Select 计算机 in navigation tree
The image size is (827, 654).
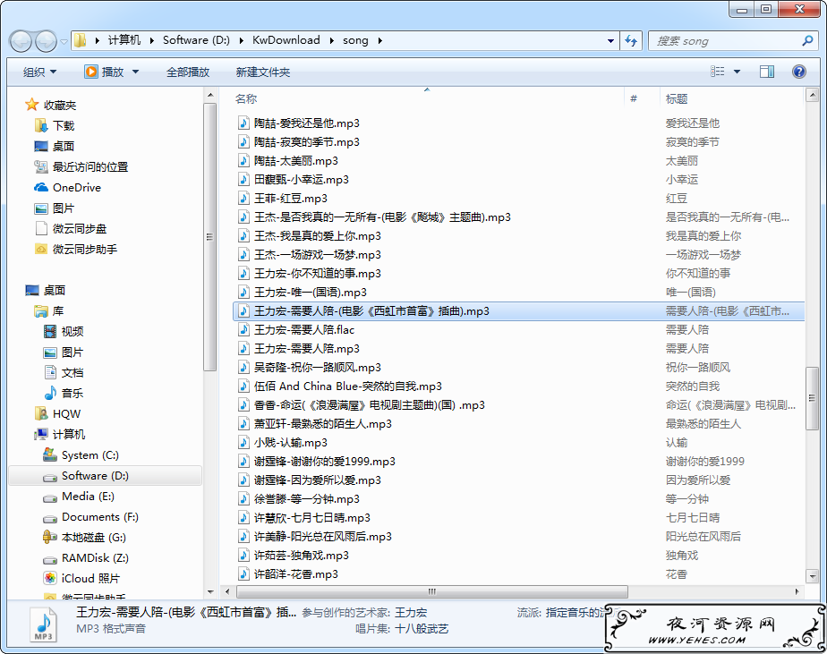click(69, 434)
